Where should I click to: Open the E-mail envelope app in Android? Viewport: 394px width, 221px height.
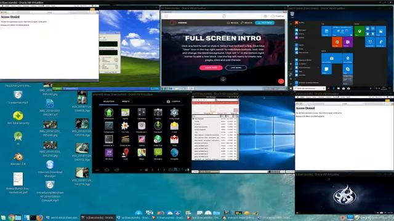pos(174,126)
